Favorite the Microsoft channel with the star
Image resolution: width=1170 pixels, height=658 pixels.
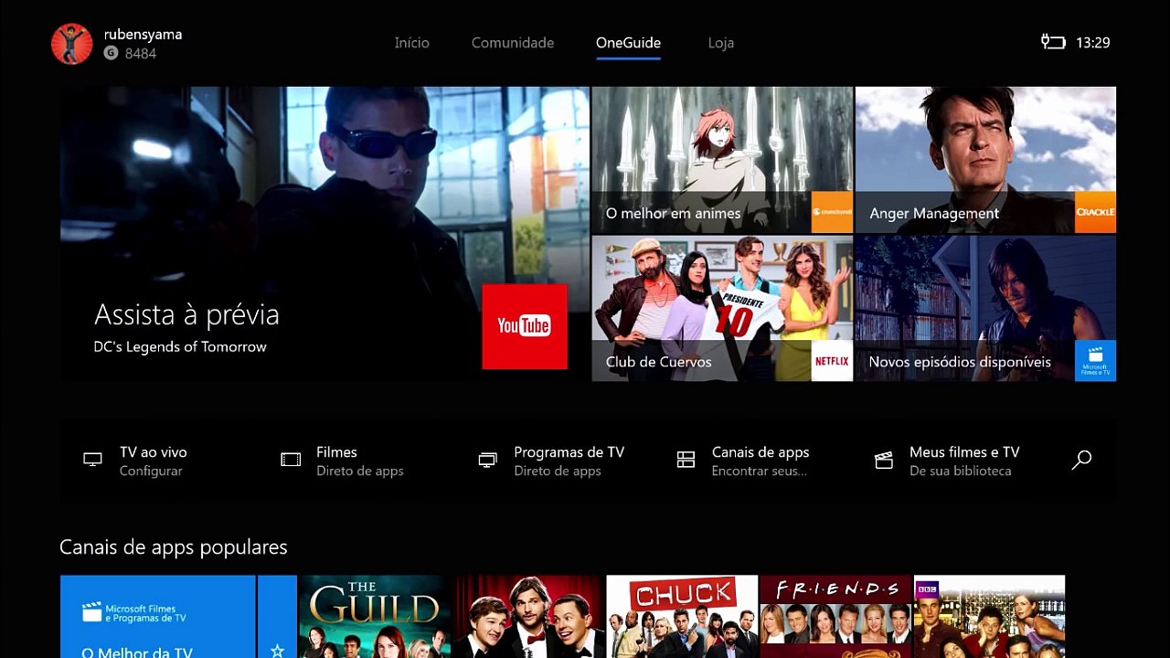click(x=277, y=651)
